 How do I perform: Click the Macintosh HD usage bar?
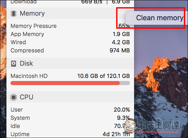[x=70, y=83]
